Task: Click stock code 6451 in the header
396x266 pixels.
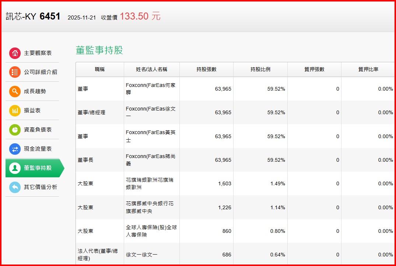Action: 50,17
